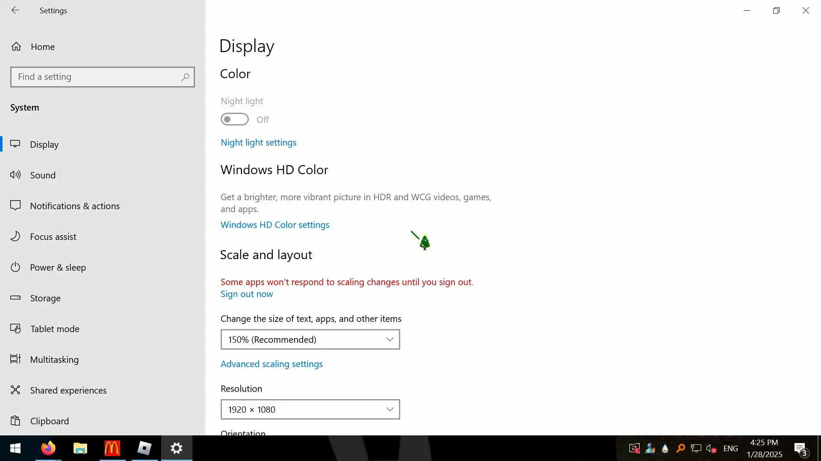Click the back arrow in Settings
821x461 pixels.
point(15,10)
